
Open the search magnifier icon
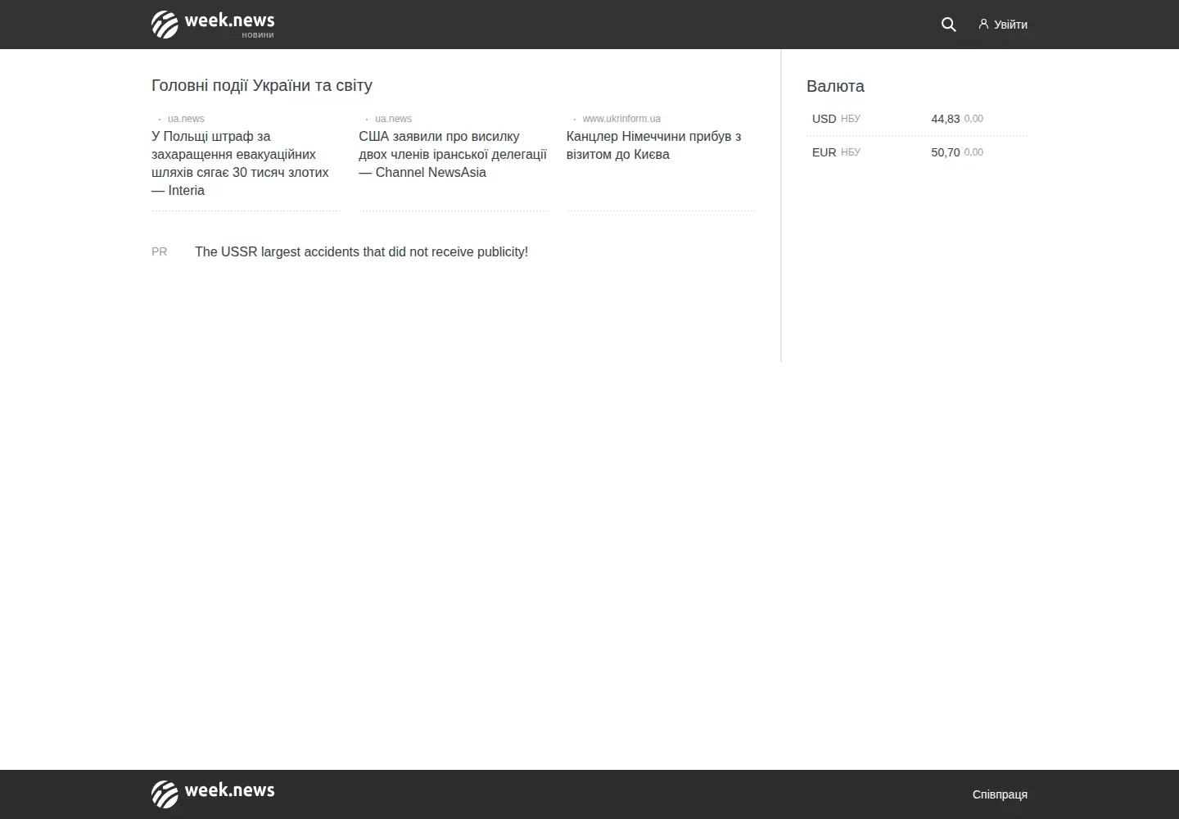coord(948,25)
